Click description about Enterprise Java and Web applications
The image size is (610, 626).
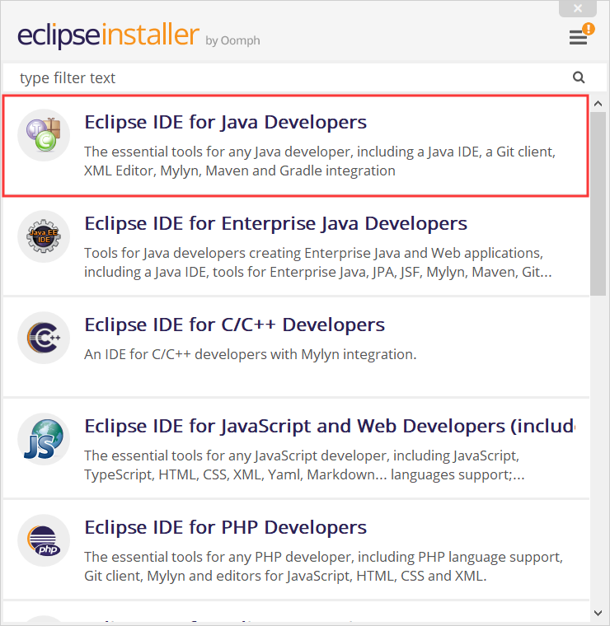(x=318, y=263)
